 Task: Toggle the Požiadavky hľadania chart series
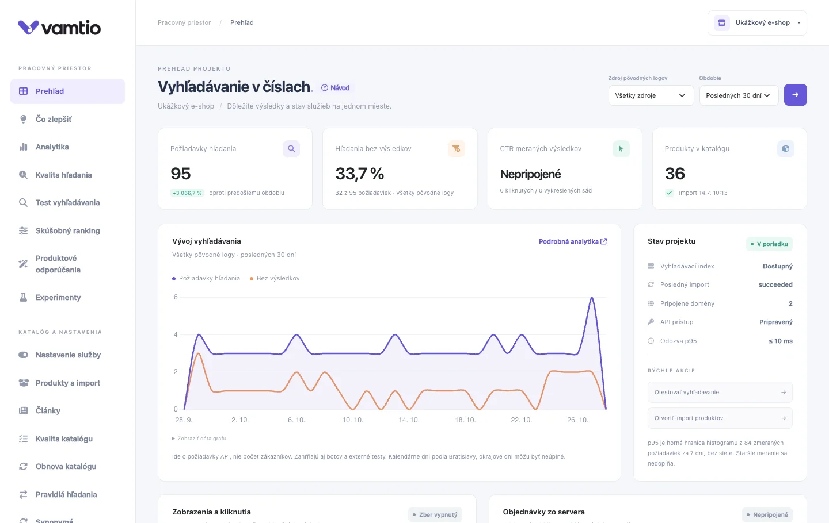(206, 278)
